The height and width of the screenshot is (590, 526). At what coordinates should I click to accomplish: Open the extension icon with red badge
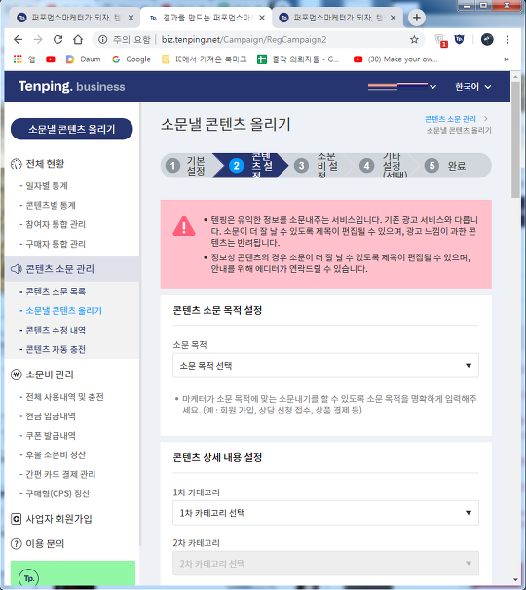440,40
